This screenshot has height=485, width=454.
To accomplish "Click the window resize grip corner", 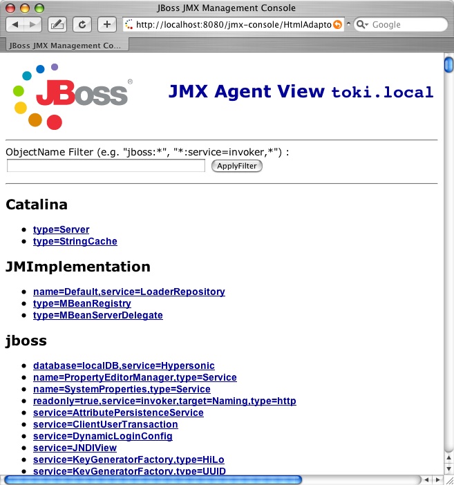I will 448,480.
